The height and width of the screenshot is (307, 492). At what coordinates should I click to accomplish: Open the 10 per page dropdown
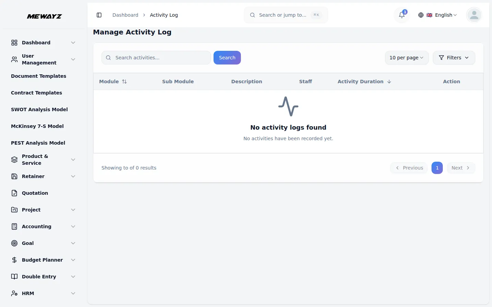coord(407,58)
